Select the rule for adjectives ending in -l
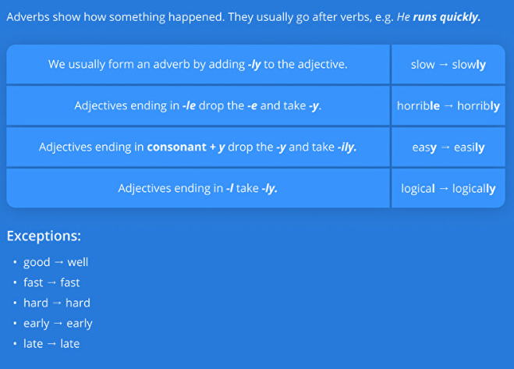The image size is (514, 369). click(198, 188)
